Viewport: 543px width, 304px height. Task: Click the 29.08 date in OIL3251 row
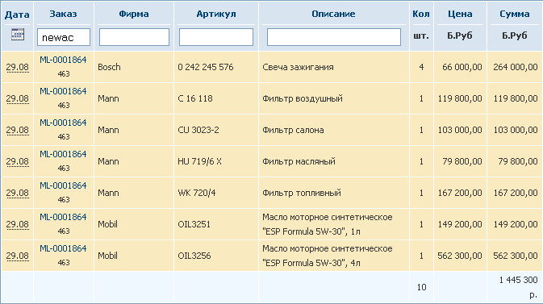pyautogui.click(x=17, y=224)
